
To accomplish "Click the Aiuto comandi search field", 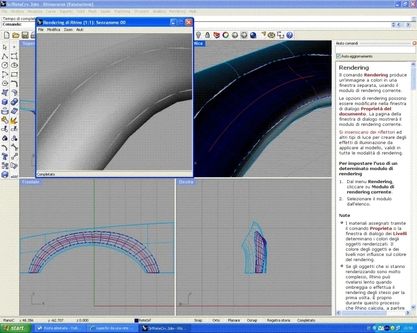I will click(x=375, y=49).
